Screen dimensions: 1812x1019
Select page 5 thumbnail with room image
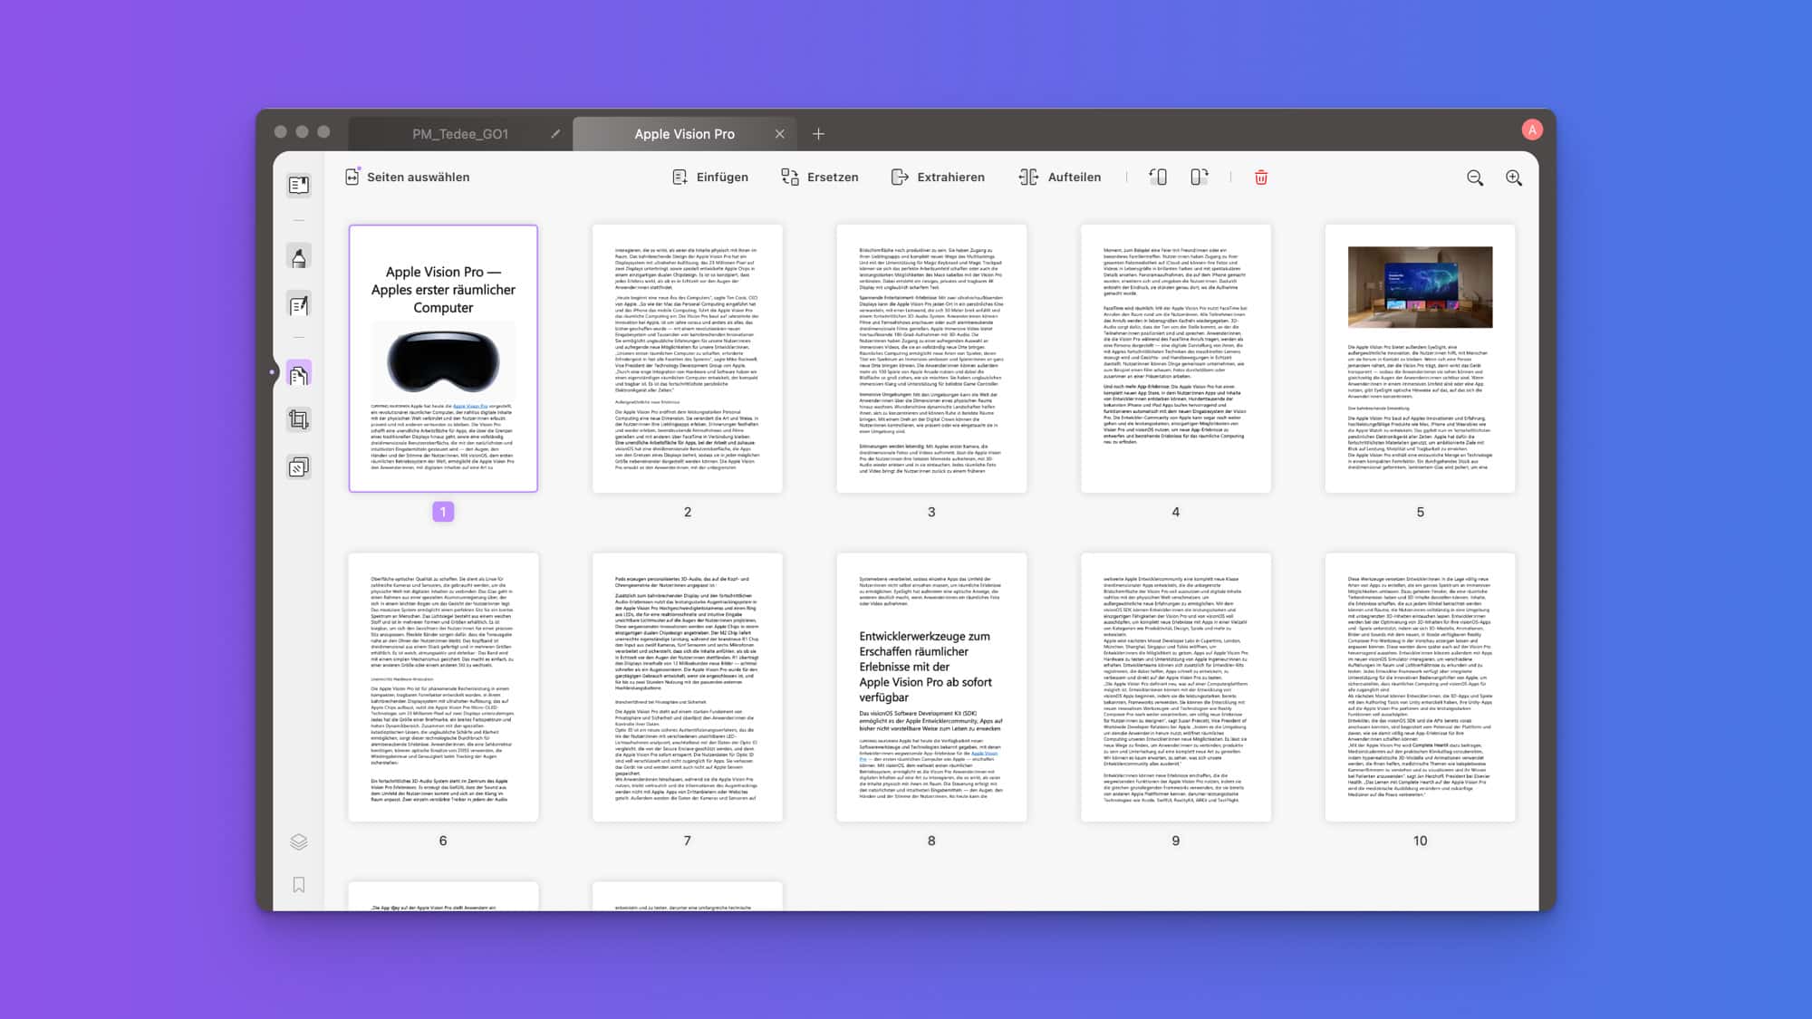tap(1419, 359)
